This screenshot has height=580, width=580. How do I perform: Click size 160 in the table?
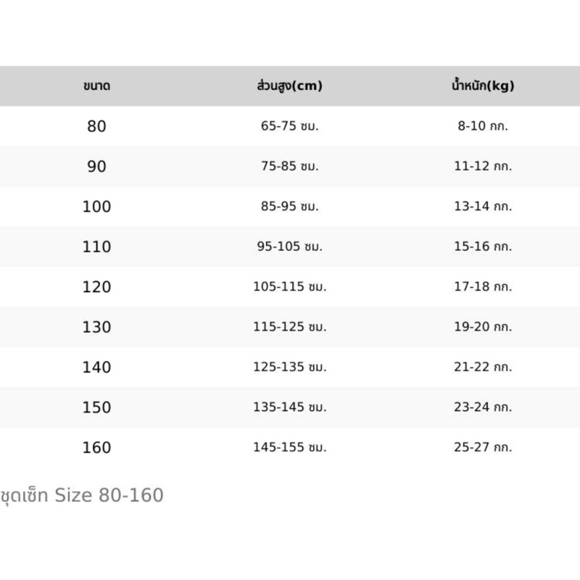(x=96, y=448)
